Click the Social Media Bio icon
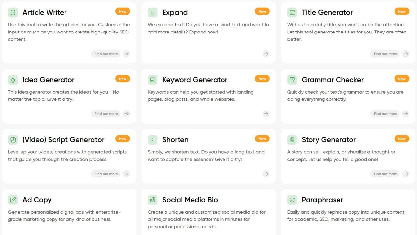The height and width of the screenshot is (235, 417). 152,200
